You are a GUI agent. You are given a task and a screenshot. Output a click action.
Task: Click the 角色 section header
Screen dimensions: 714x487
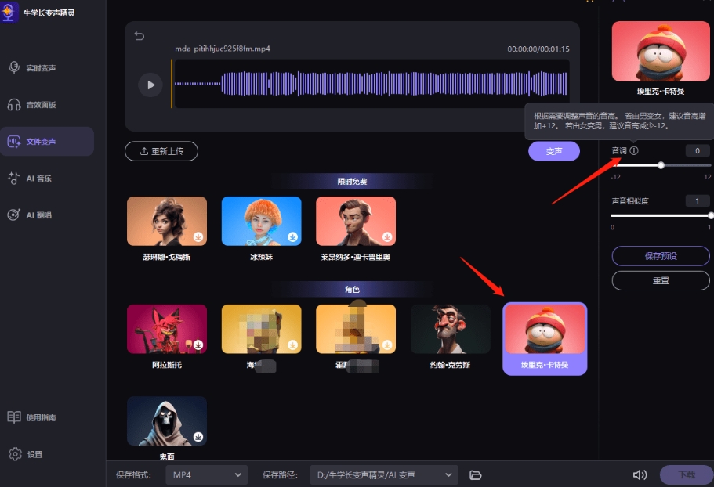point(352,289)
